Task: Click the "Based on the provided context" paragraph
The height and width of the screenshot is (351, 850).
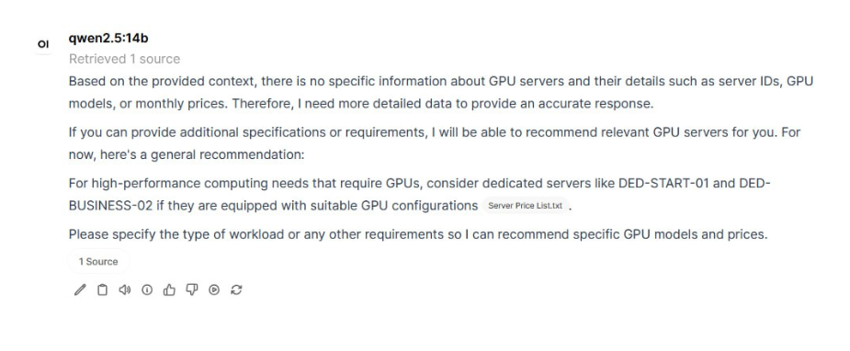Action: [441, 93]
